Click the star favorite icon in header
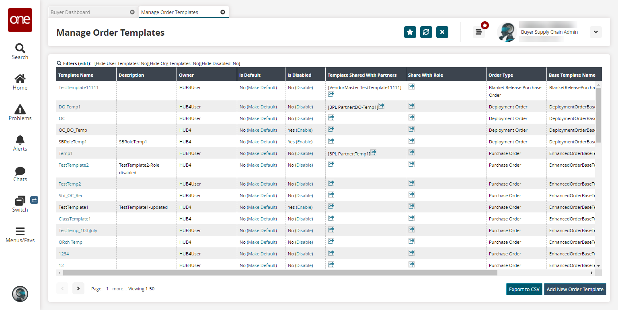 click(410, 32)
